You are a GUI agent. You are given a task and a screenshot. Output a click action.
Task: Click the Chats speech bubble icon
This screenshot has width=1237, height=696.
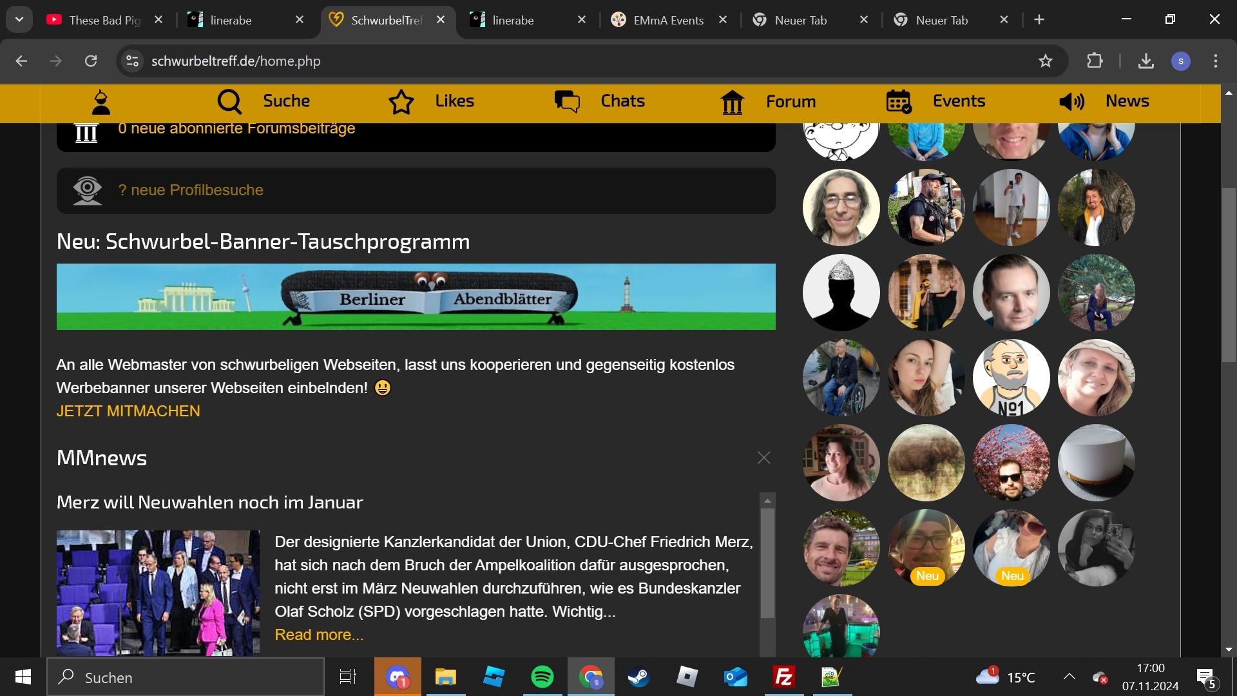[567, 102]
